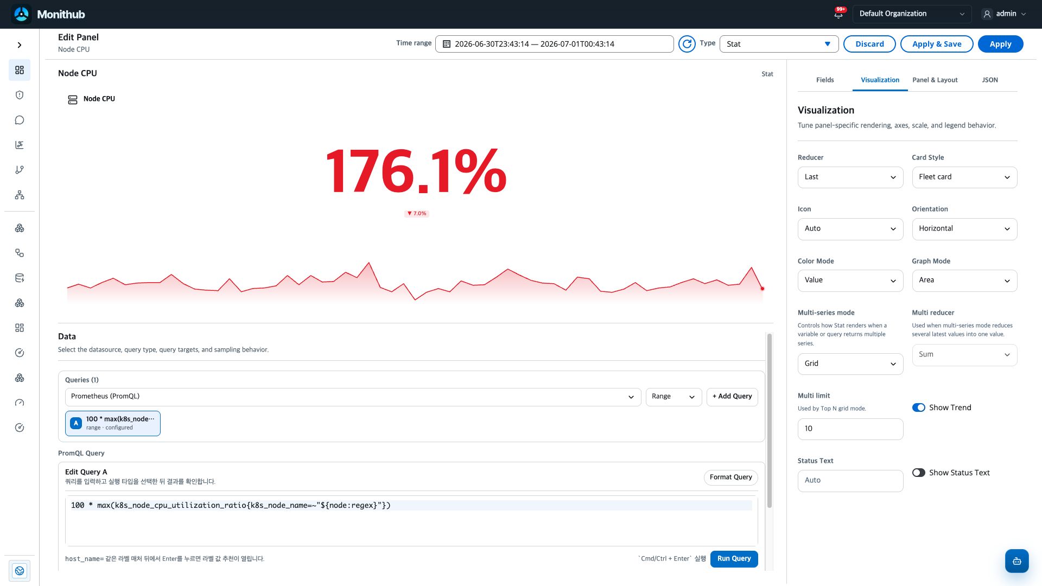Open the assistant bot floating button

[x=1016, y=561]
